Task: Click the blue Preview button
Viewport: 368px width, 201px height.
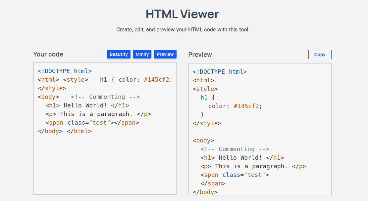Action: 165,54
